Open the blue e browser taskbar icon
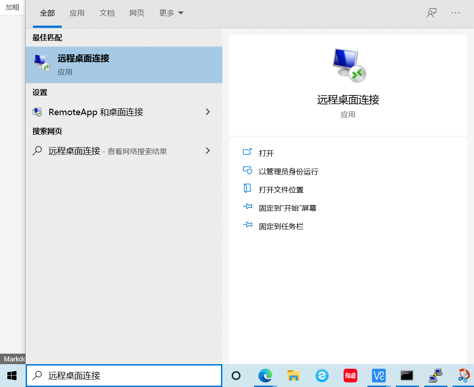Viewport: 474px width, 387px height. (x=322, y=376)
